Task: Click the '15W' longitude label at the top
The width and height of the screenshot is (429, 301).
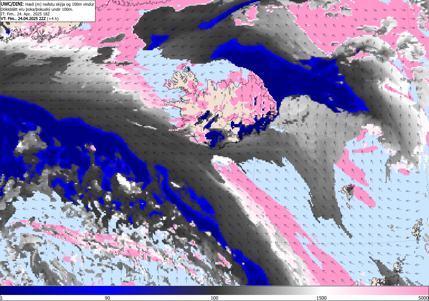Action: [x=271, y=2]
